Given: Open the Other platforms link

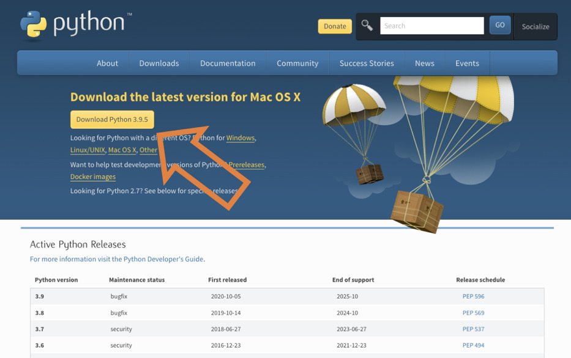Looking at the screenshot, I should pos(148,150).
